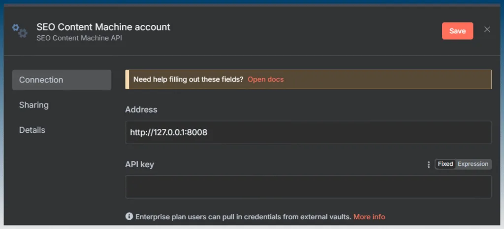Edit the SEO Content Machine account name
This screenshot has width=504, height=229.
pyautogui.click(x=103, y=27)
